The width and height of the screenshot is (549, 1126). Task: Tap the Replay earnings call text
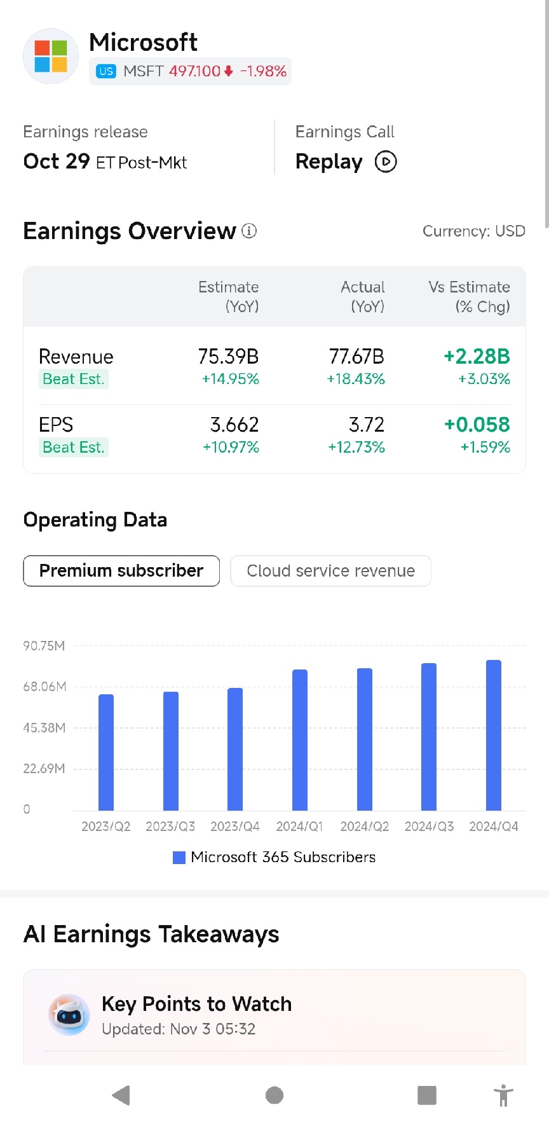click(329, 162)
